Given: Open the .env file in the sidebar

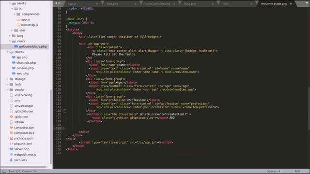Looking at the screenshot, I should click(17, 101).
